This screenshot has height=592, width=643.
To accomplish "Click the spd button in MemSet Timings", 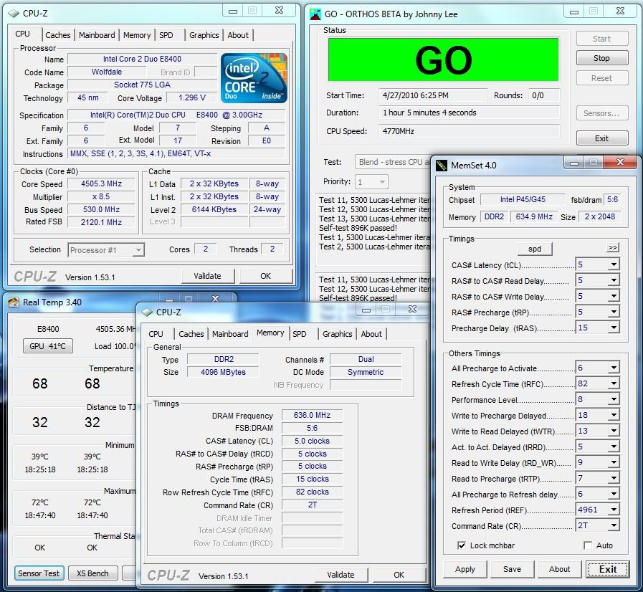I will 535,249.
